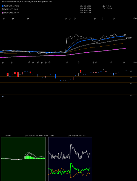Select the 'DOW MT: 39.9' label
Image resolution: width=137 pixels, height=181 pixels.
11,9
